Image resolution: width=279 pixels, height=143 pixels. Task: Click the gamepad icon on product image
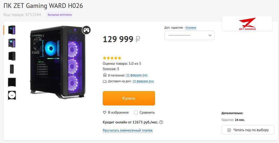[x=86, y=30]
